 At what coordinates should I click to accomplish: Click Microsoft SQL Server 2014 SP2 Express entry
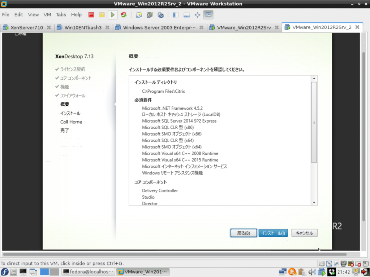[x=179, y=121]
